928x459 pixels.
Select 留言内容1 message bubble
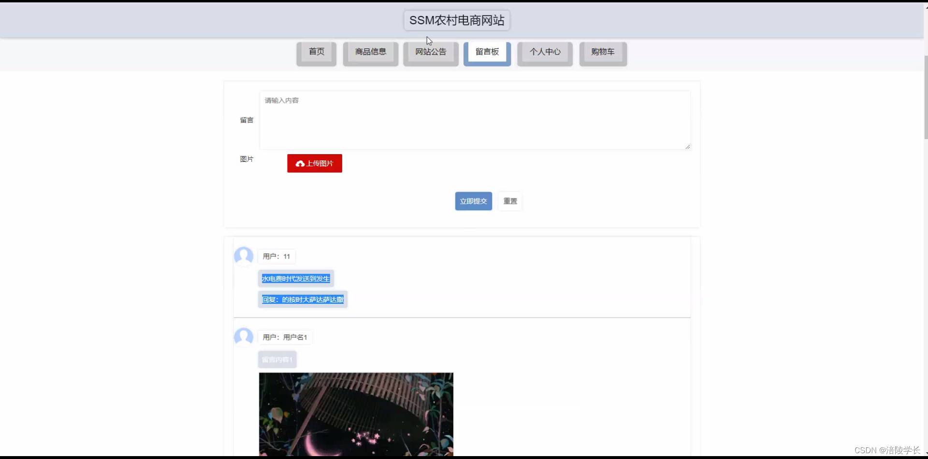tap(277, 359)
